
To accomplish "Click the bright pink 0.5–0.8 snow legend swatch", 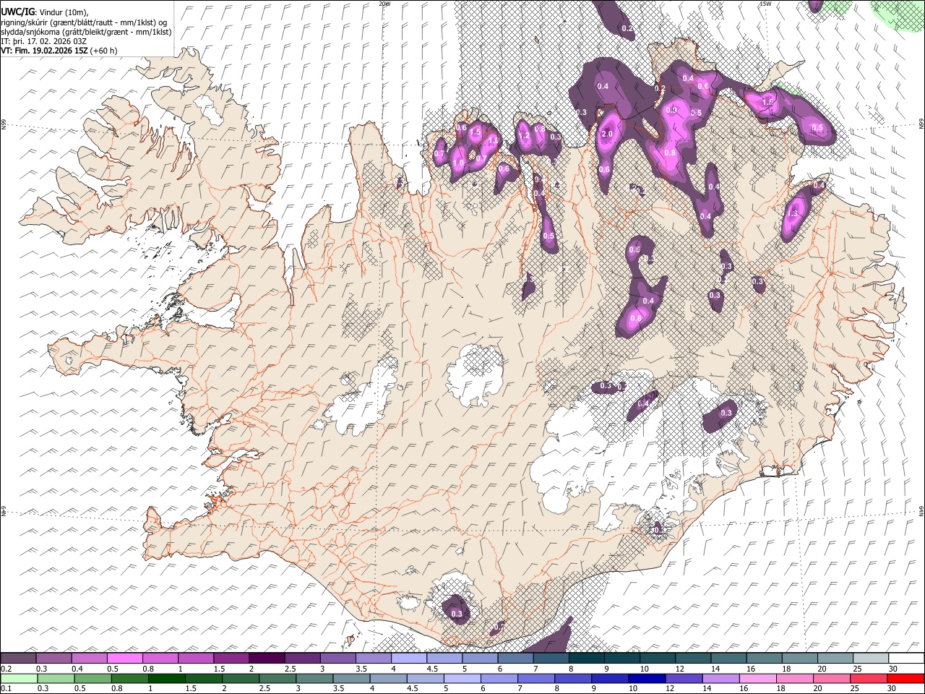I will pos(125,658).
